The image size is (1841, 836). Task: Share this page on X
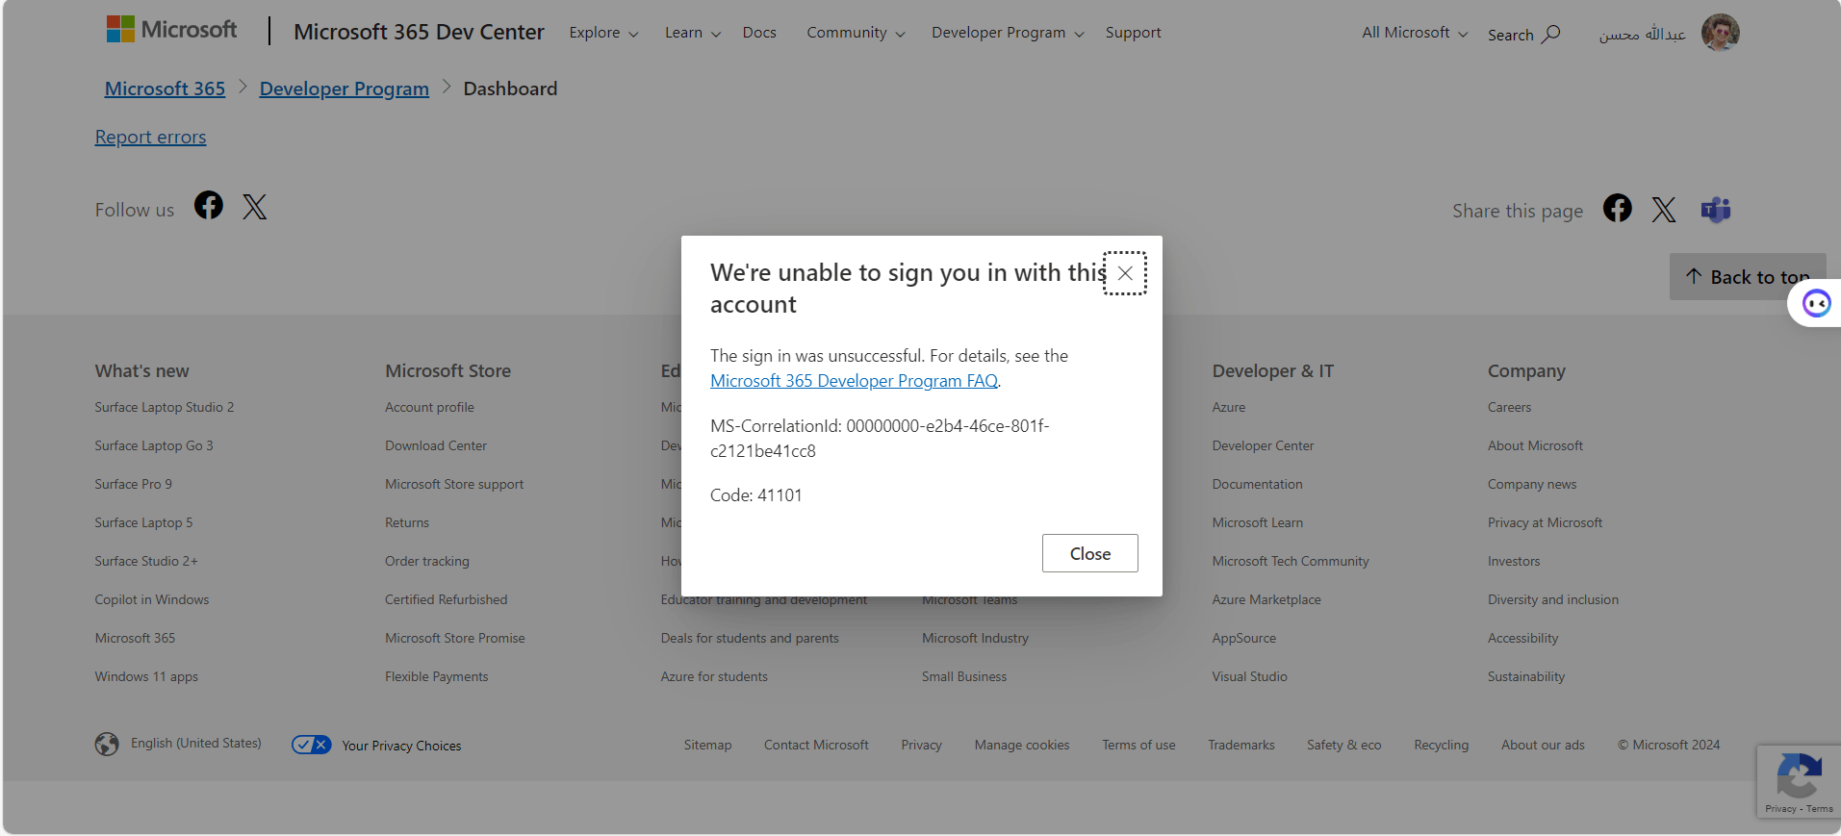[1664, 210]
